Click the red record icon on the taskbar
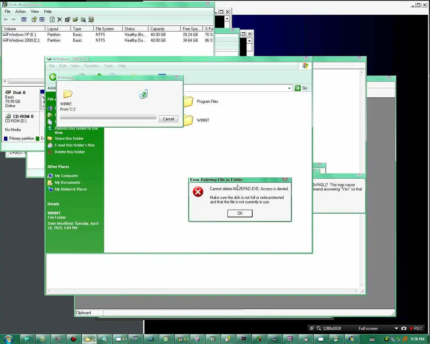Screen dimensions: 430x344 (x=73, y=339)
